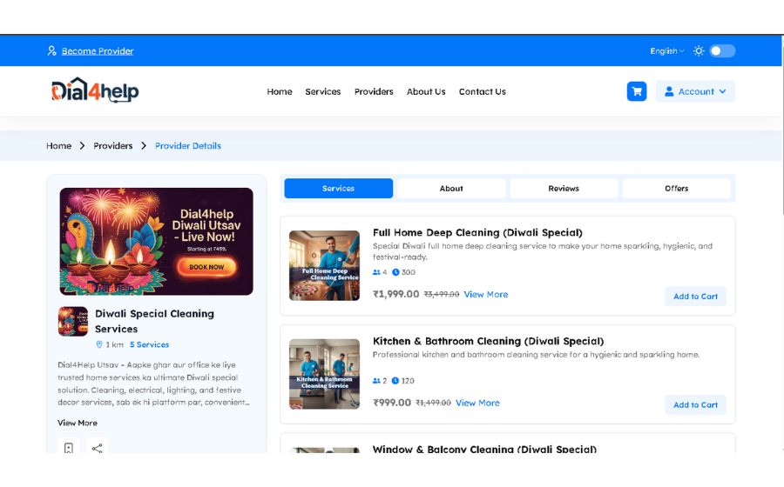Screen dimensions: 784x487
Task: Click the bookmark icon below View More
Action: coord(68,448)
